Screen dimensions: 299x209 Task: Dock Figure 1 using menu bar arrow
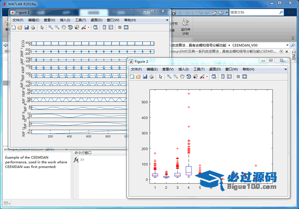[x=167, y=20]
